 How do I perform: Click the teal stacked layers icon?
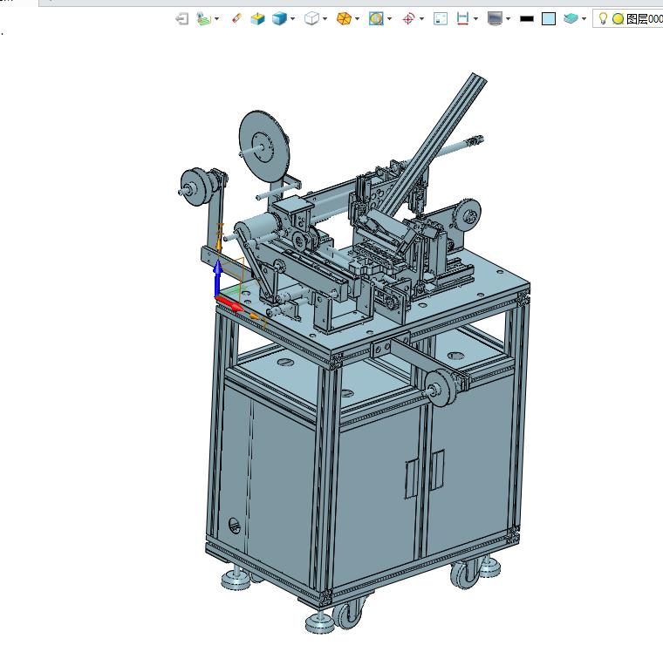point(571,18)
